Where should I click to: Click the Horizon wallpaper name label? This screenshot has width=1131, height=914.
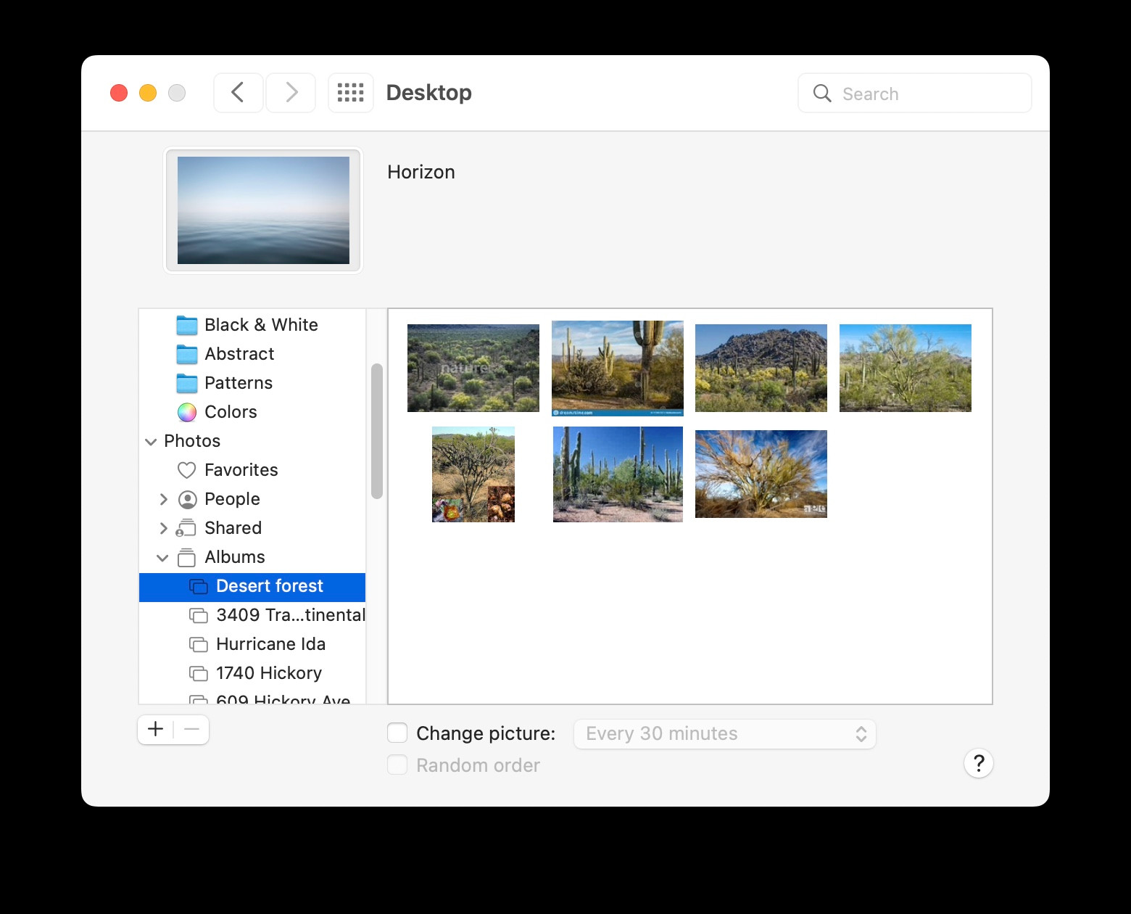point(421,172)
